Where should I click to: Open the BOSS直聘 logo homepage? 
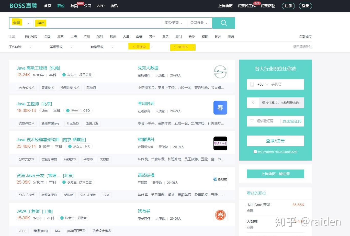click(x=23, y=6)
